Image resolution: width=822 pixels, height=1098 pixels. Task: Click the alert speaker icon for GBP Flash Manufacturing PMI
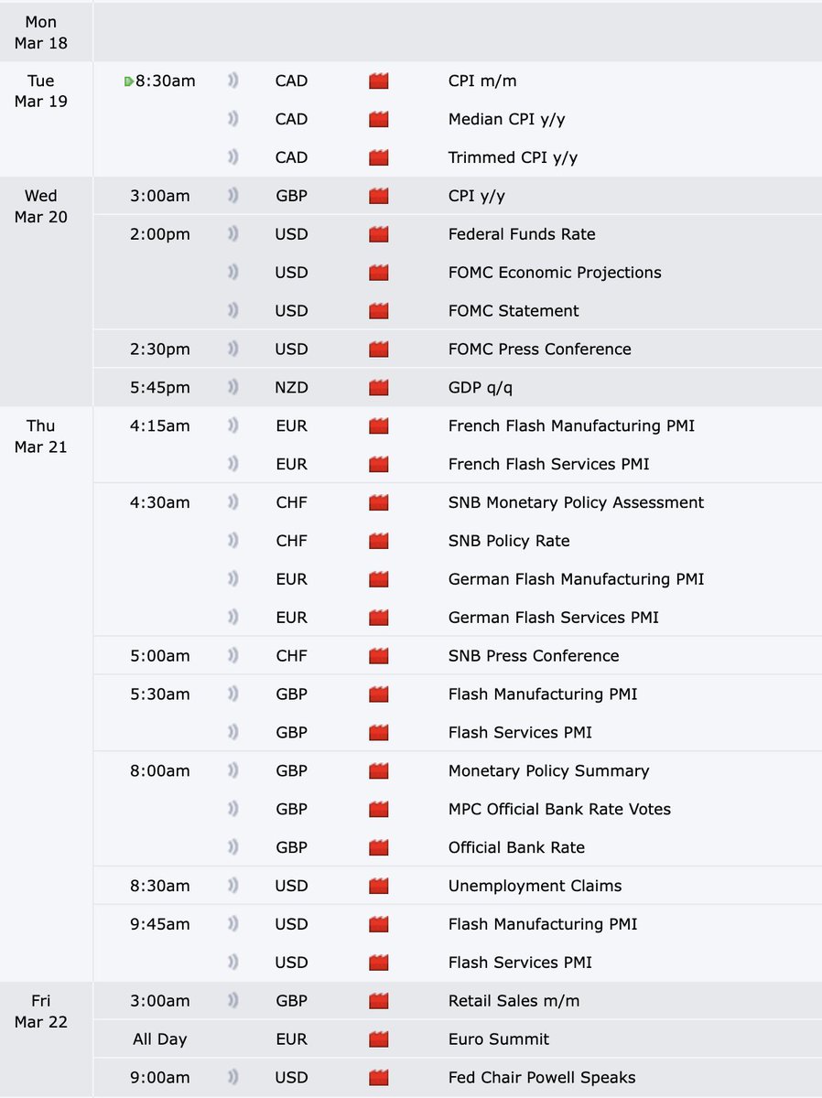point(233,694)
